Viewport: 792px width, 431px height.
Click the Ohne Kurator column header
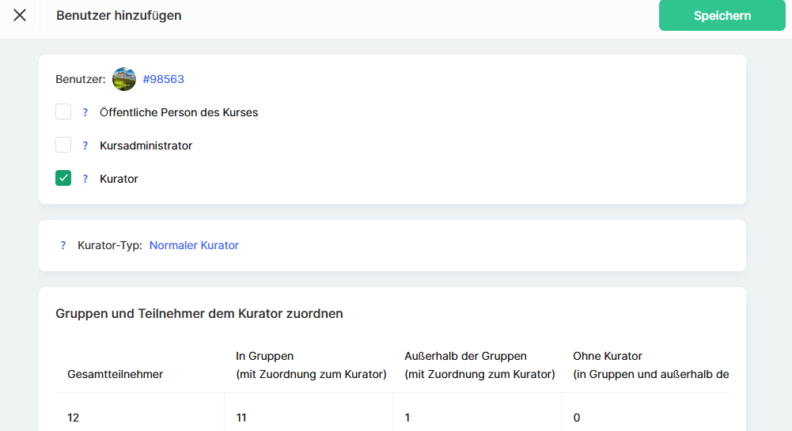click(x=649, y=365)
